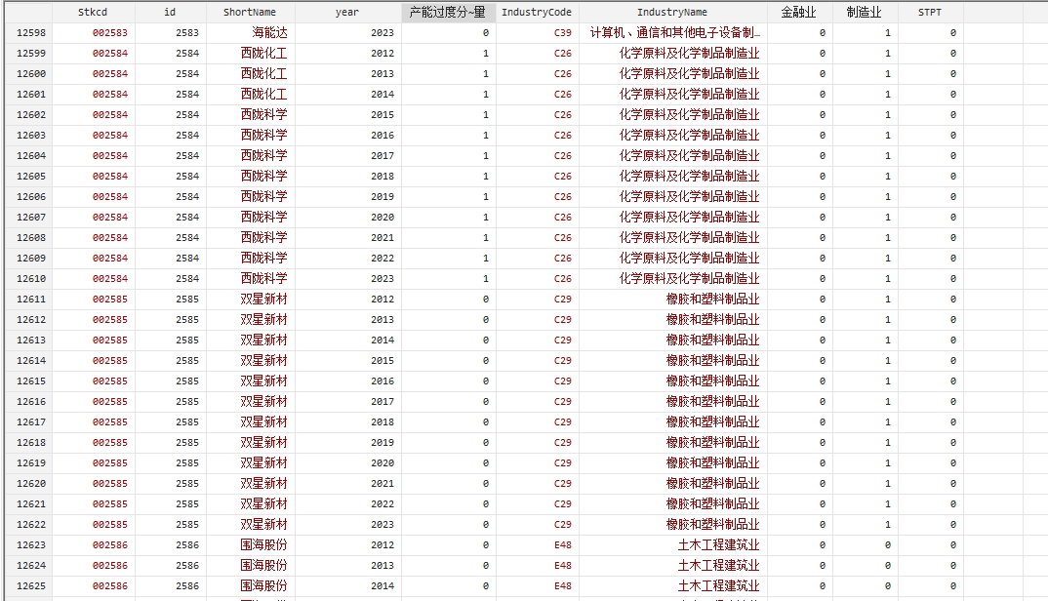Click year 2017 in row 12604
Image resolution: width=1048 pixels, height=601 pixels.
click(x=383, y=156)
